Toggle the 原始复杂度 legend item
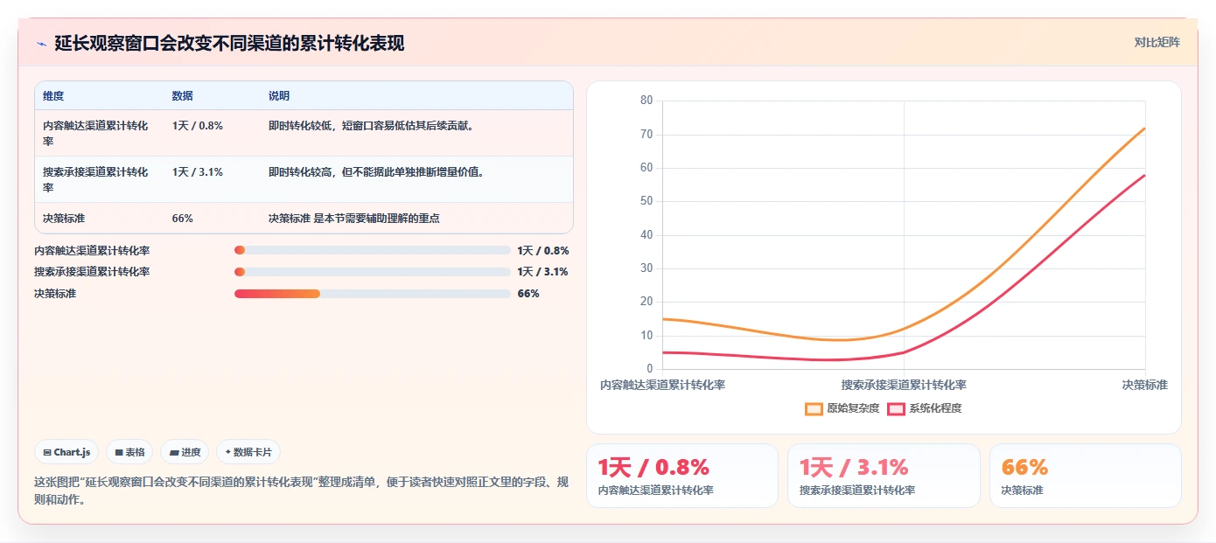 click(842, 408)
